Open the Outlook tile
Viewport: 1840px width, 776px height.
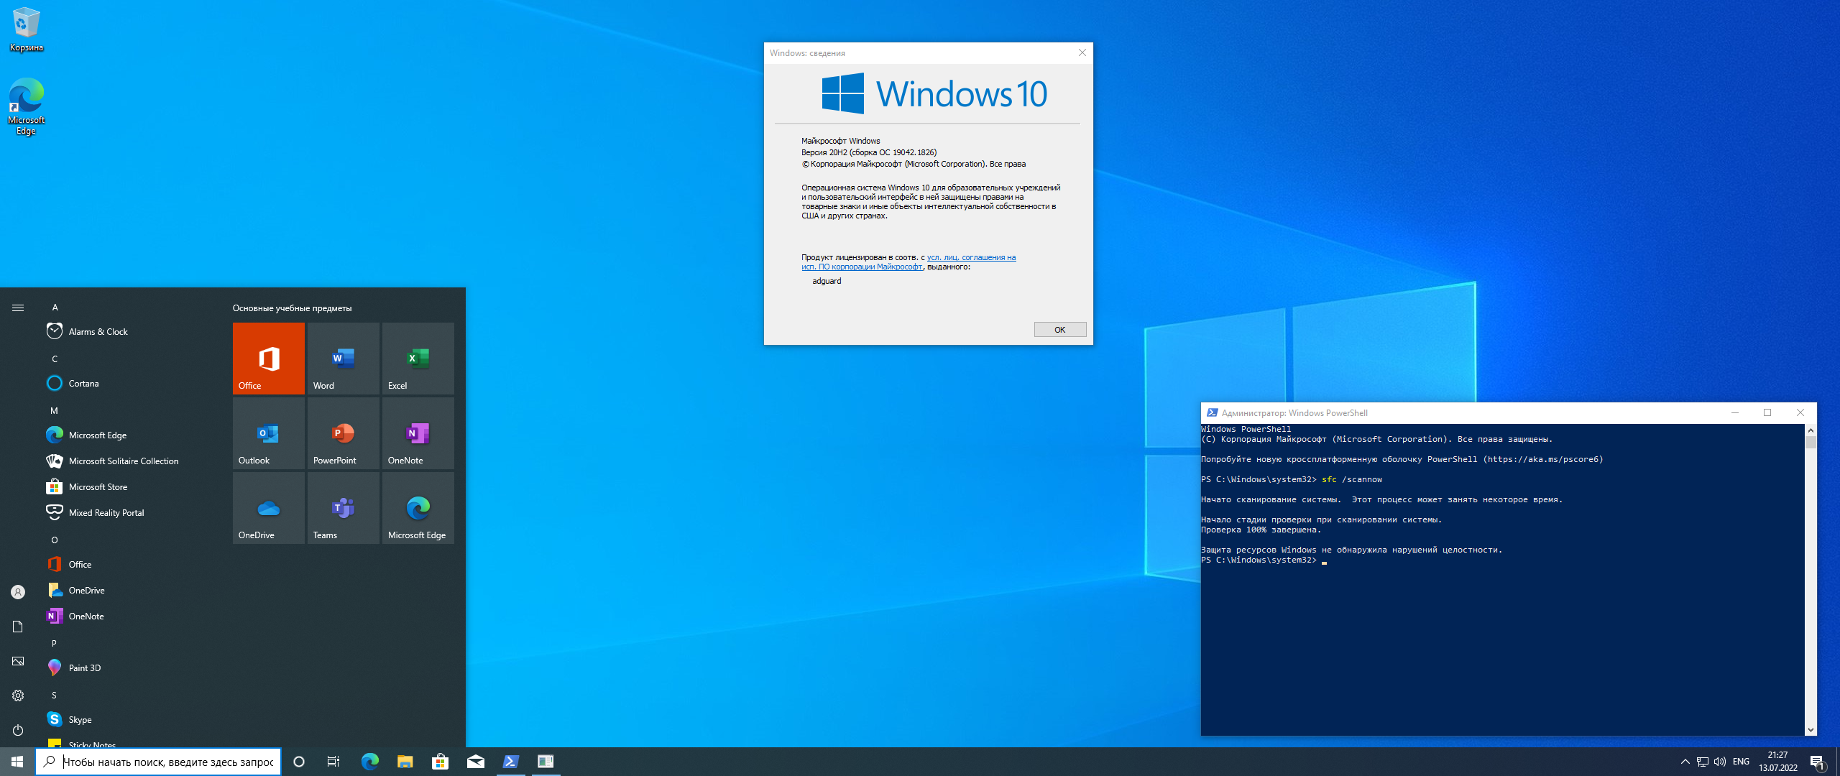[x=268, y=433]
